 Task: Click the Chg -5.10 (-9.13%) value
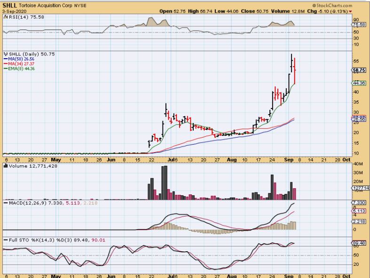click(328, 11)
